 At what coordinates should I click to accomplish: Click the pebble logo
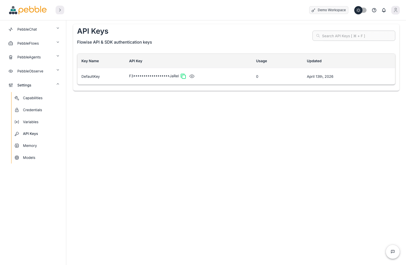click(x=28, y=10)
